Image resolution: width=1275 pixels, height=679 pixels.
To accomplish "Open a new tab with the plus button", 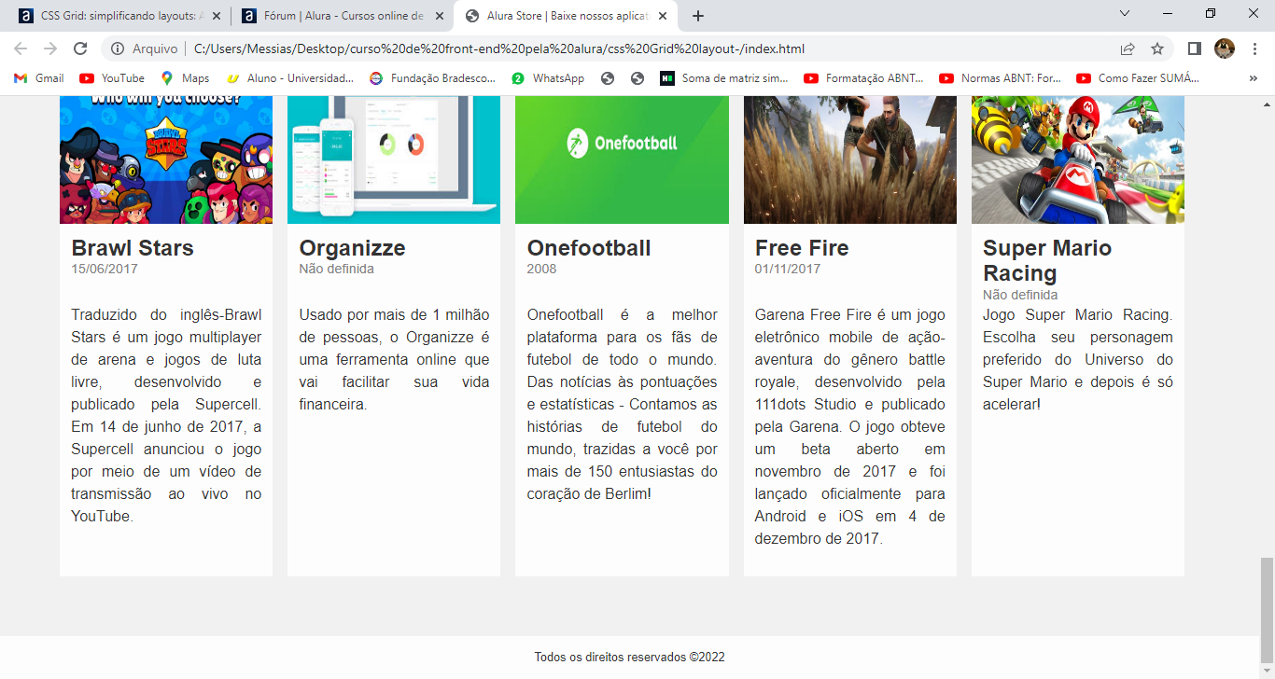I will click(x=698, y=16).
